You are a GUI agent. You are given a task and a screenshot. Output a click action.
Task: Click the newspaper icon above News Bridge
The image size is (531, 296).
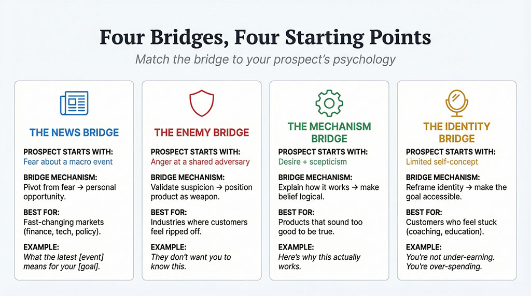74,103
